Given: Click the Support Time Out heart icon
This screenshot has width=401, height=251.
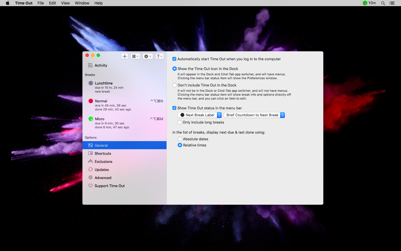Looking at the screenshot, I should coord(91,185).
